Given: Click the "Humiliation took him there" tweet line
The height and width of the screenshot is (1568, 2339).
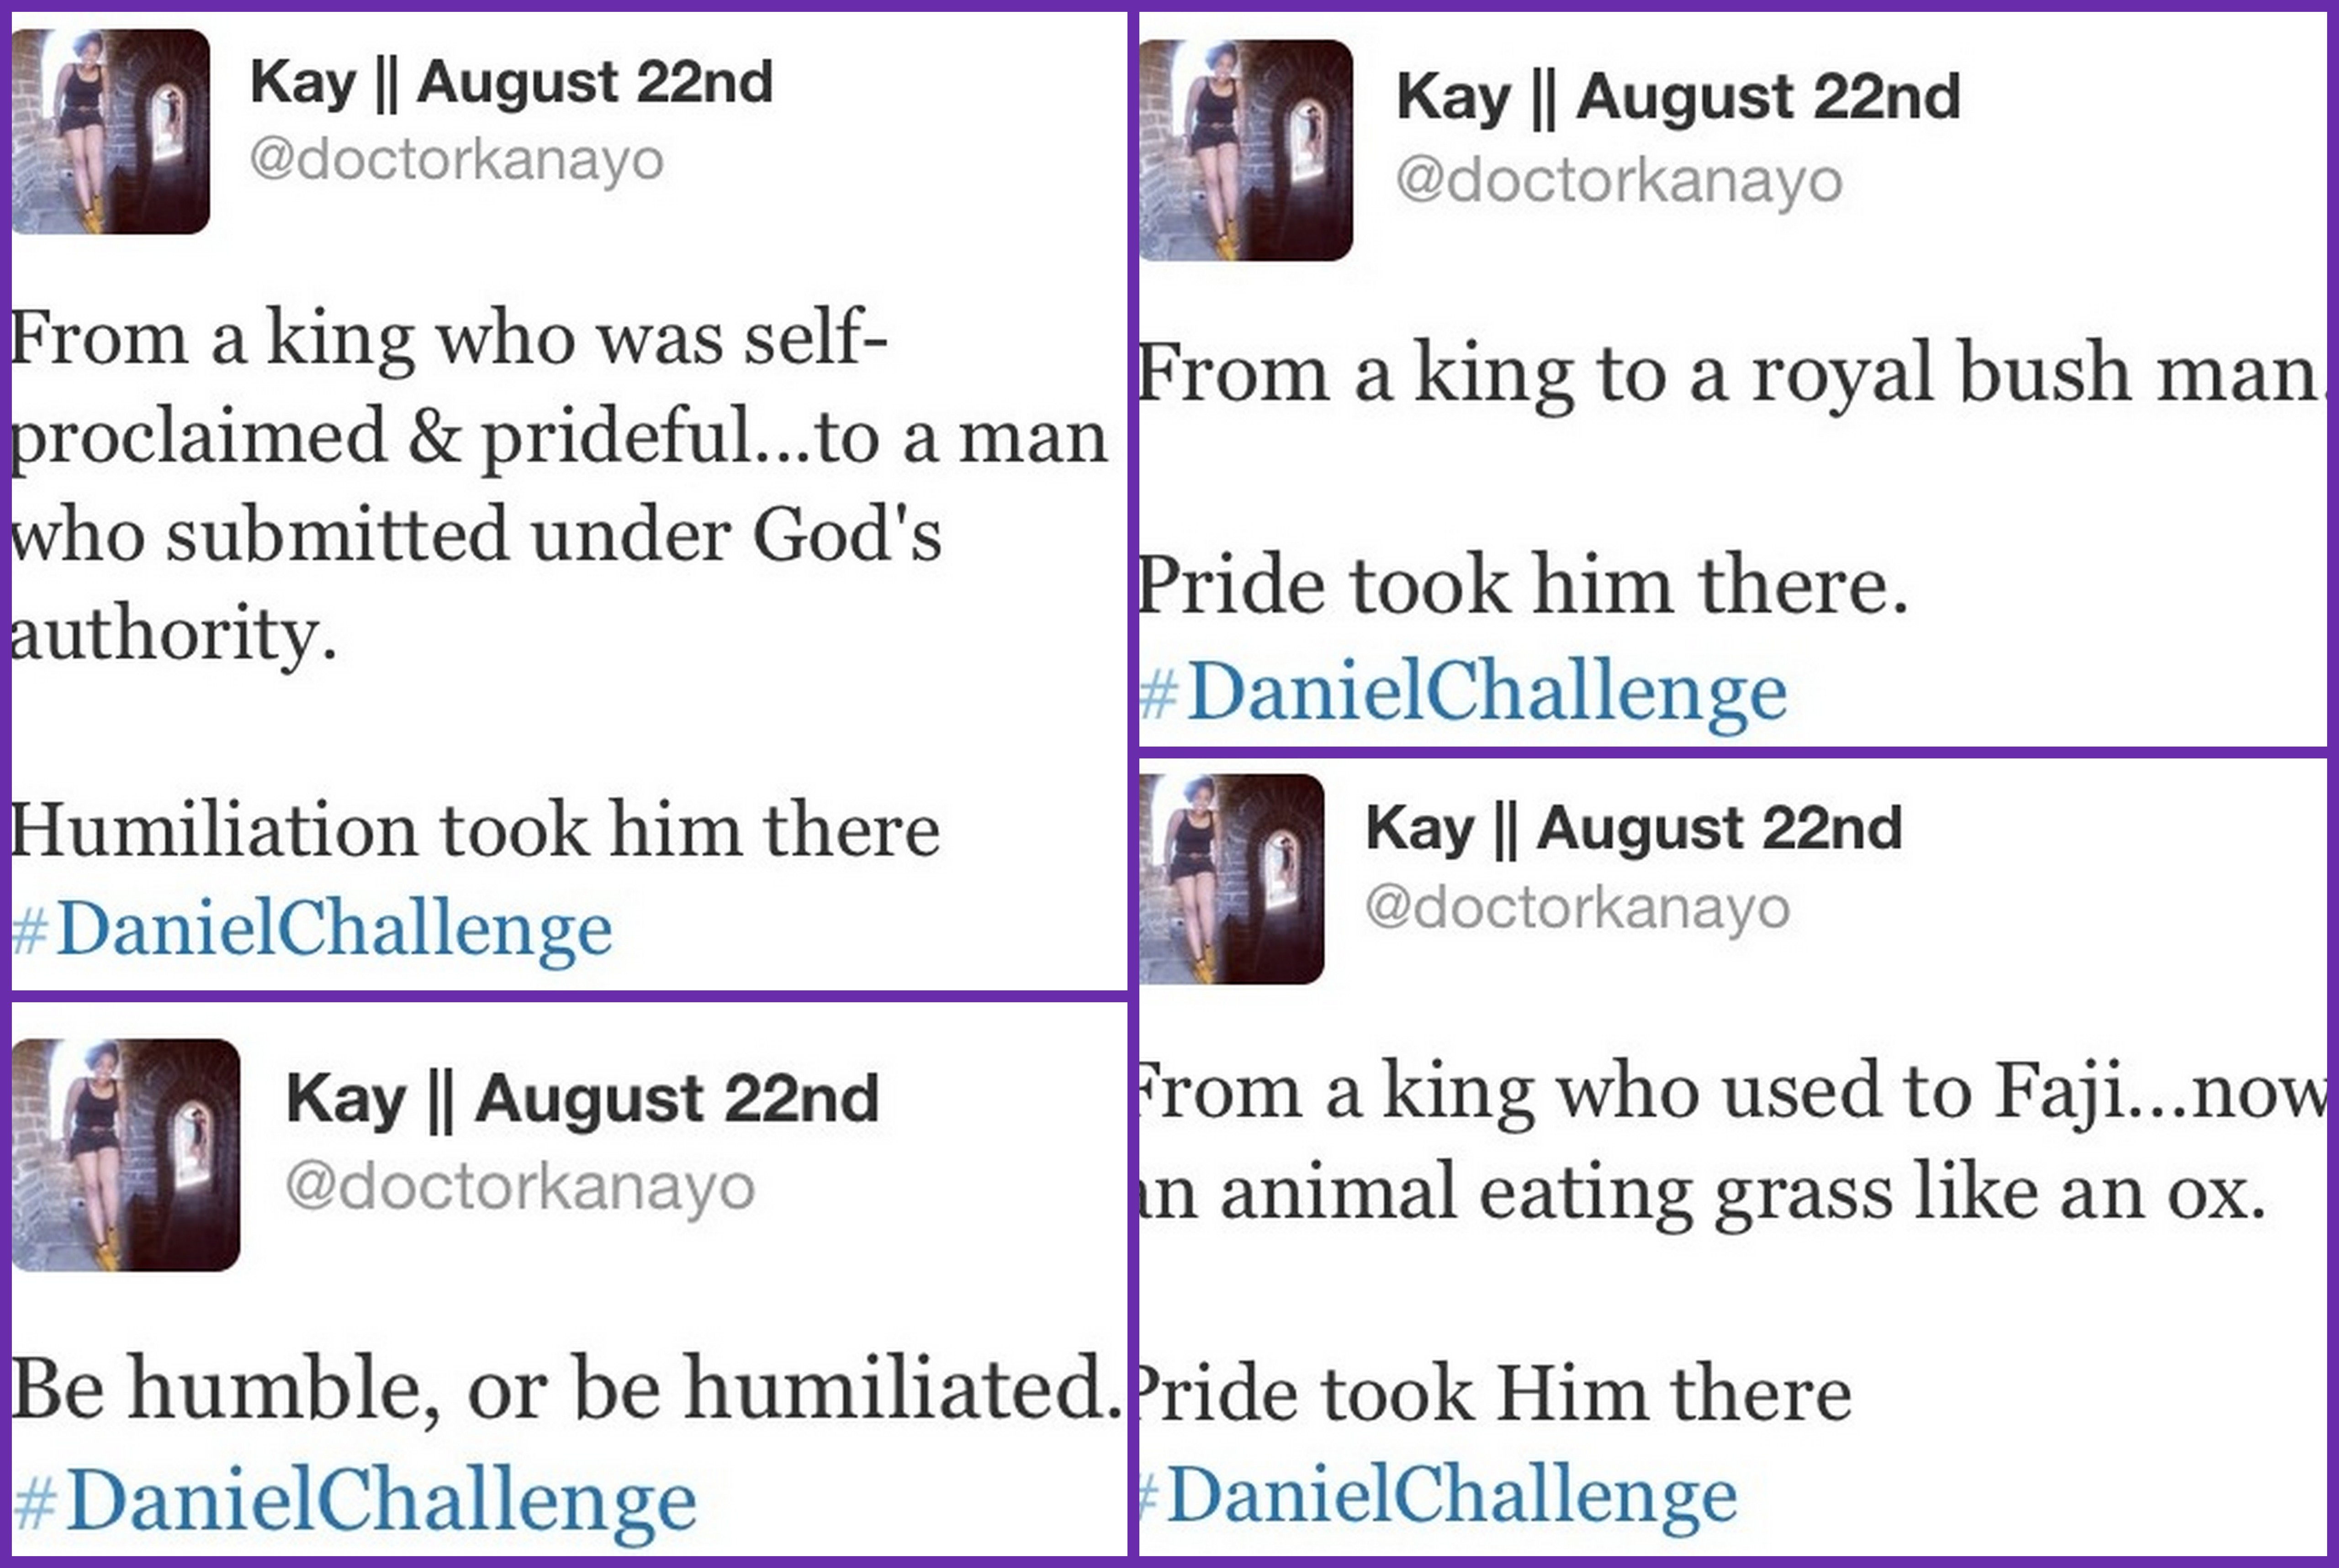Looking at the screenshot, I should point(475,830).
